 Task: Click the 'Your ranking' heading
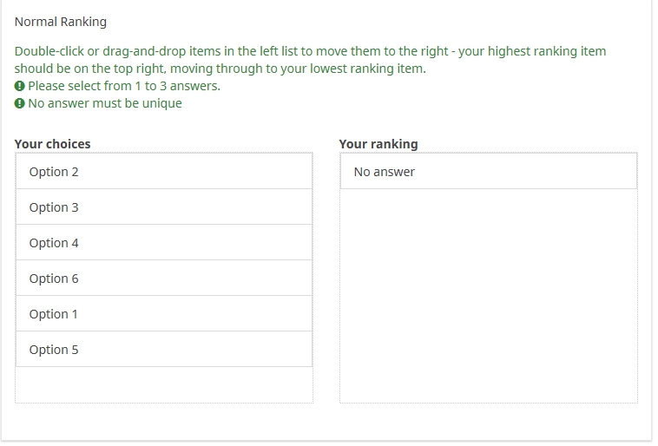378,144
